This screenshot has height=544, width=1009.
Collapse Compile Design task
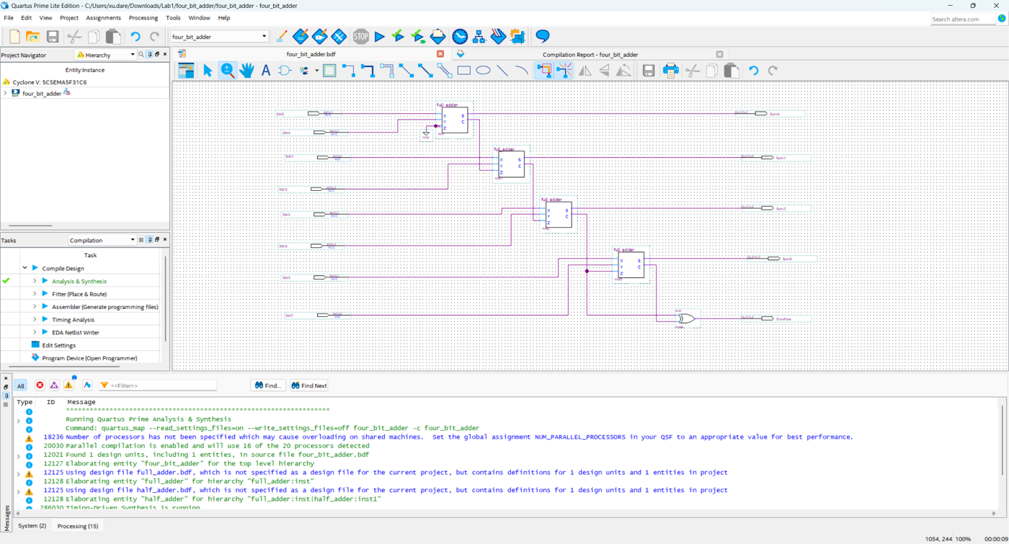25,268
